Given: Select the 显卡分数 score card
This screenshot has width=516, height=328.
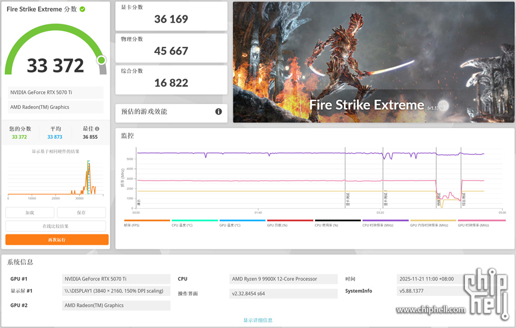Looking at the screenshot, I should click(171, 16).
